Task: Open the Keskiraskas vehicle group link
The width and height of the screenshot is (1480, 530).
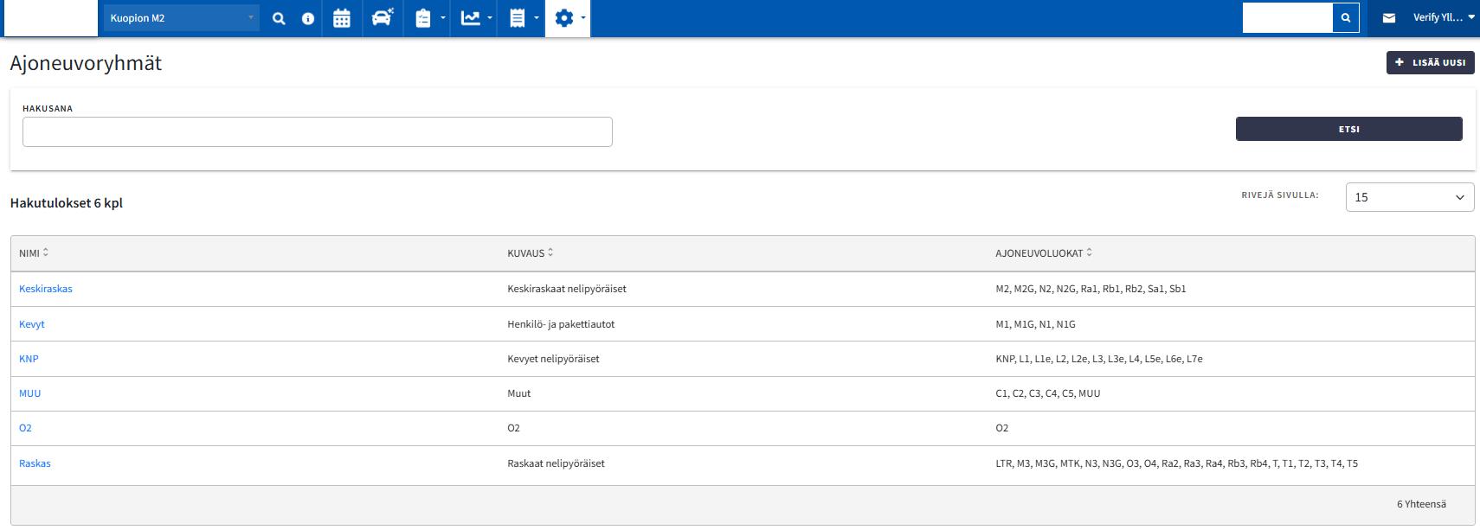Action: point(46,289)
